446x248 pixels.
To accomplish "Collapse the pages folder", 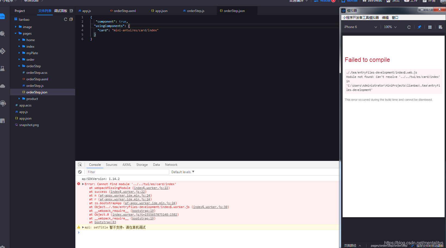I will pos(16,33).
